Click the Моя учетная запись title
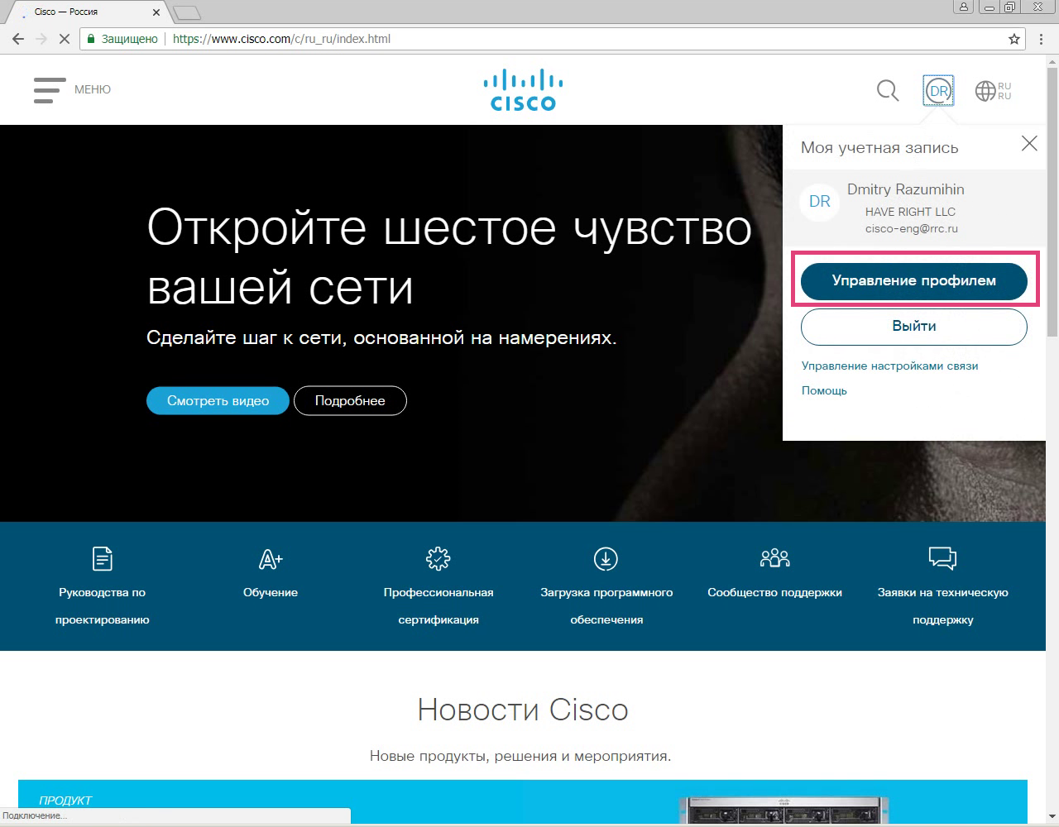 click(x=879, y=147)
